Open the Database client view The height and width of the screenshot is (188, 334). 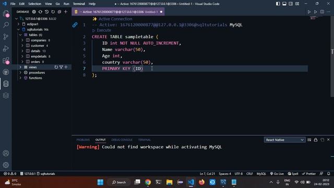pyautogui.click(x=6, y=84)
